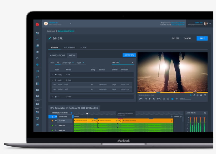The width and height of the screenshot is (216, 154).
Task: Click the blue SAVE button
Action: pos(202,38)
